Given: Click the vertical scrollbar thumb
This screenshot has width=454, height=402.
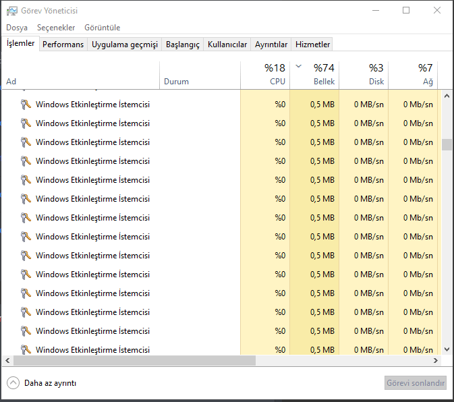Looking at the screenshot, I should click(447, 145).
